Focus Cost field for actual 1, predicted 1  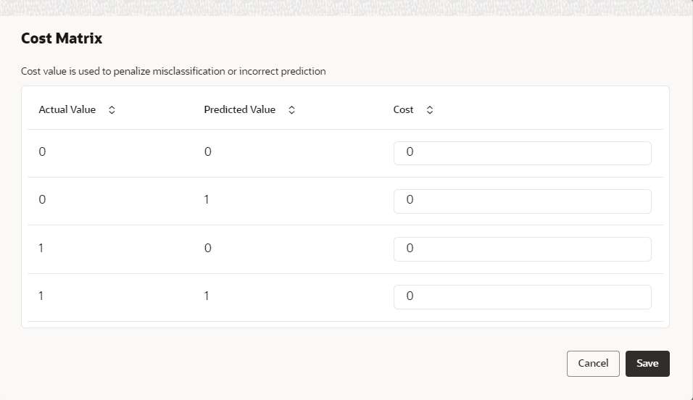[x=522, y=297]
